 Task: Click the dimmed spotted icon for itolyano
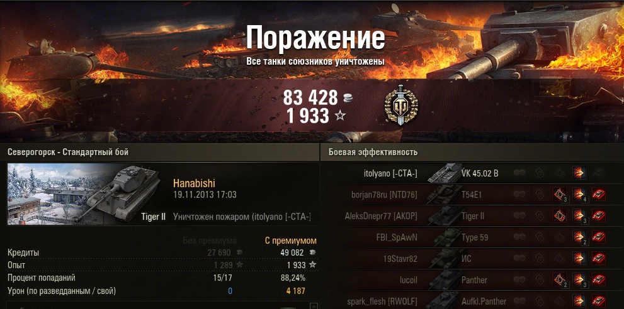[519, 173]
